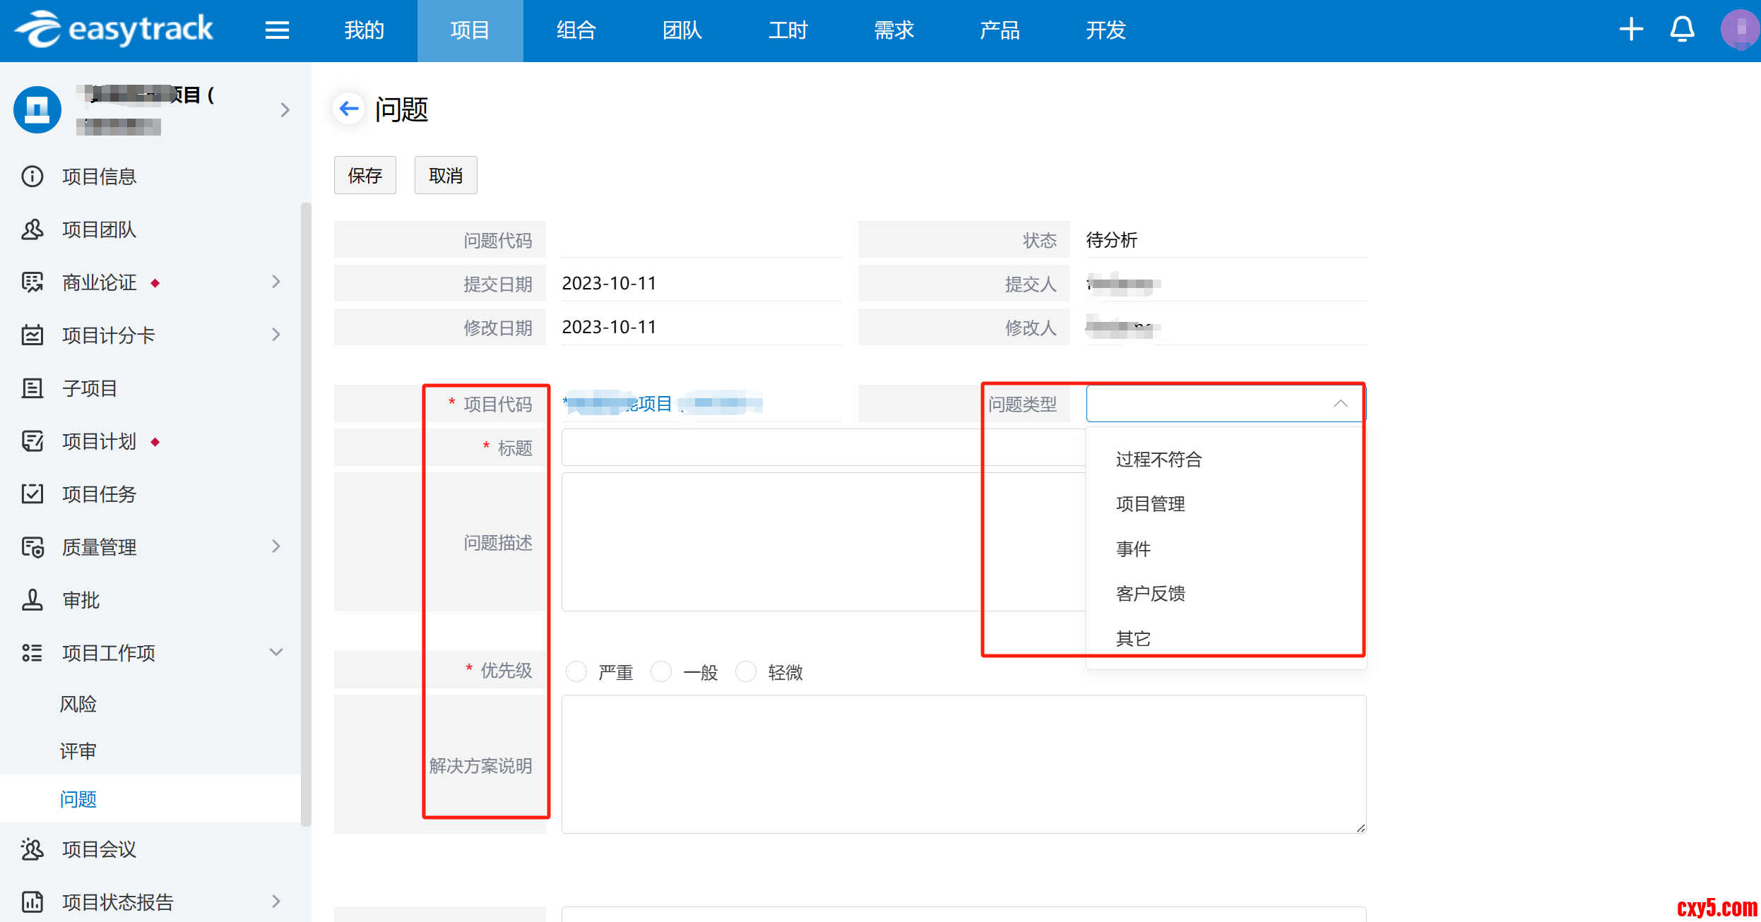The height and width of the screenshot is (922, 1761).
Task: Collapse the 问题类型 dropdown arrow
Action: tap(1340, 404)
